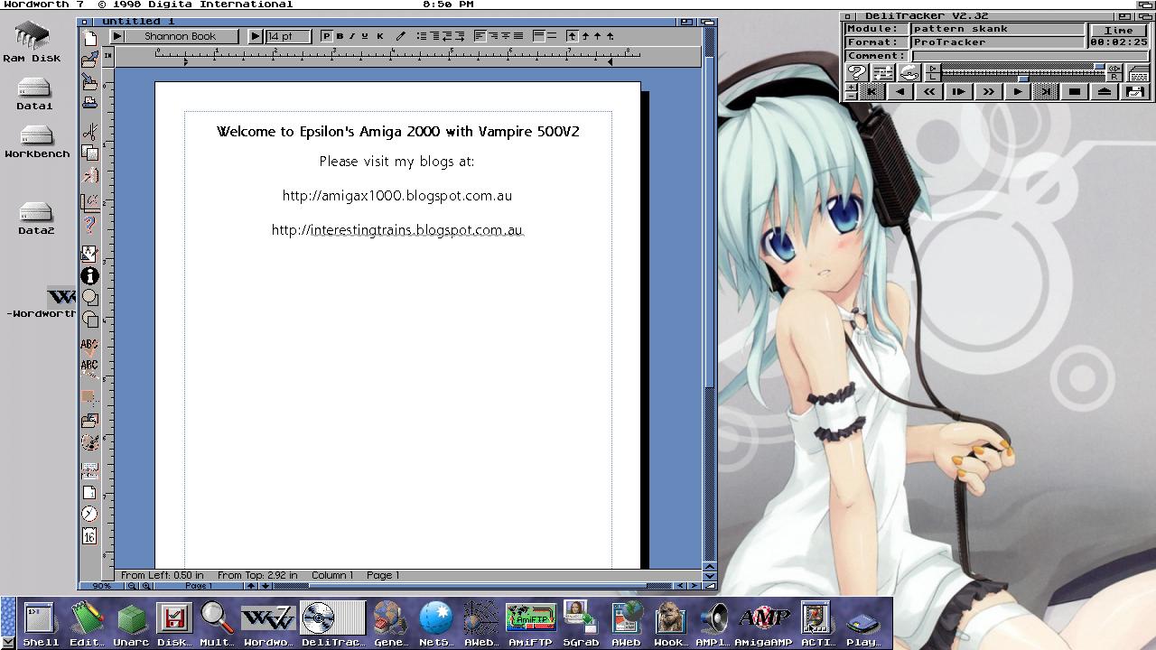Play previous module in DeliTracker

[x=900, y=91]
